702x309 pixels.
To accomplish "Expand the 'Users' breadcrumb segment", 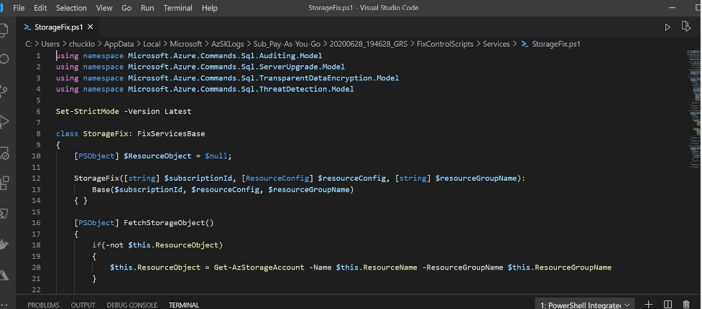I will pos(50,44).
